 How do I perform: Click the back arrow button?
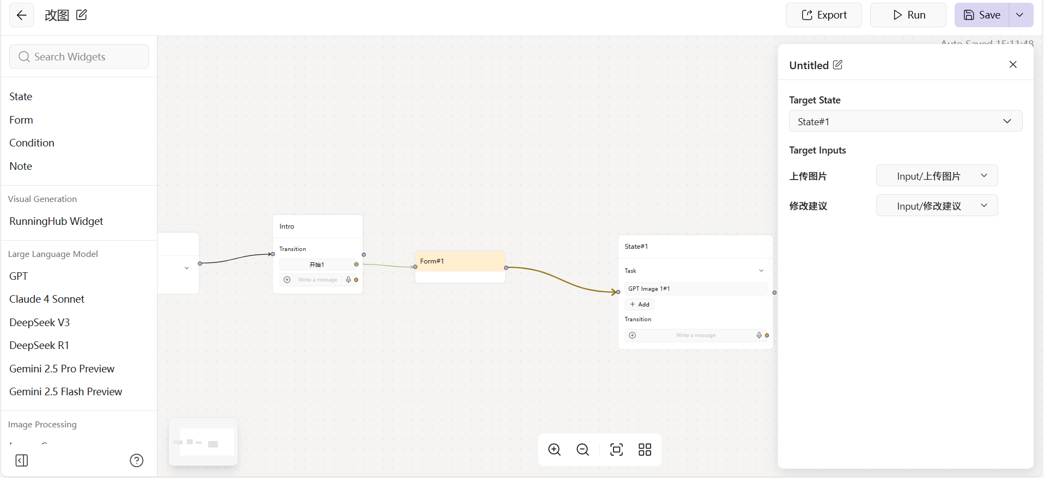(21, 15)
